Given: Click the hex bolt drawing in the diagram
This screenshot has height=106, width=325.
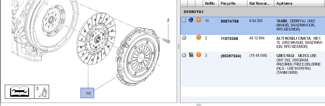Looking at the screenshot, I should tap(166, 40).
